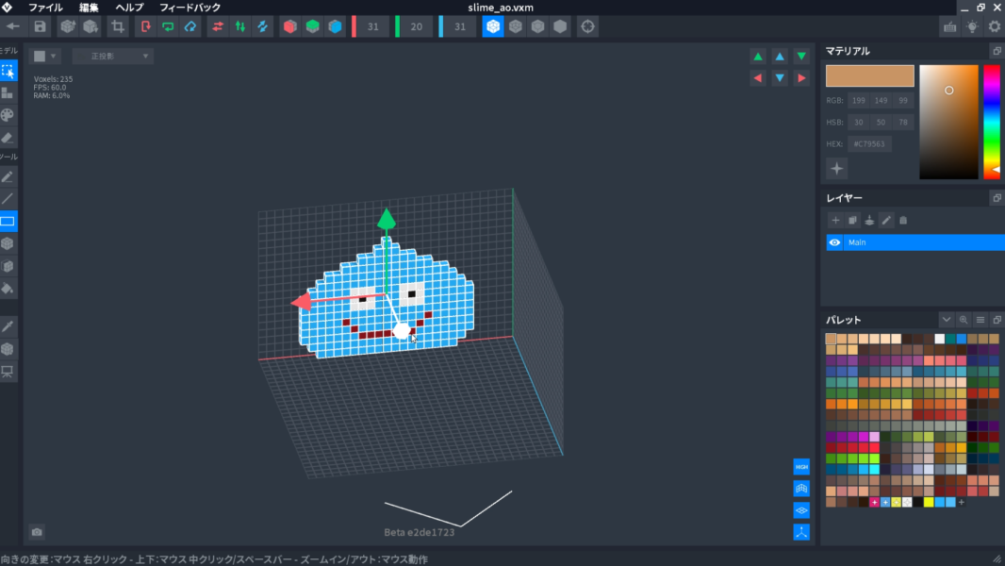1005x566 pixels.
Task: Save the model with the floppy disk icon
Action: point(40,27)
